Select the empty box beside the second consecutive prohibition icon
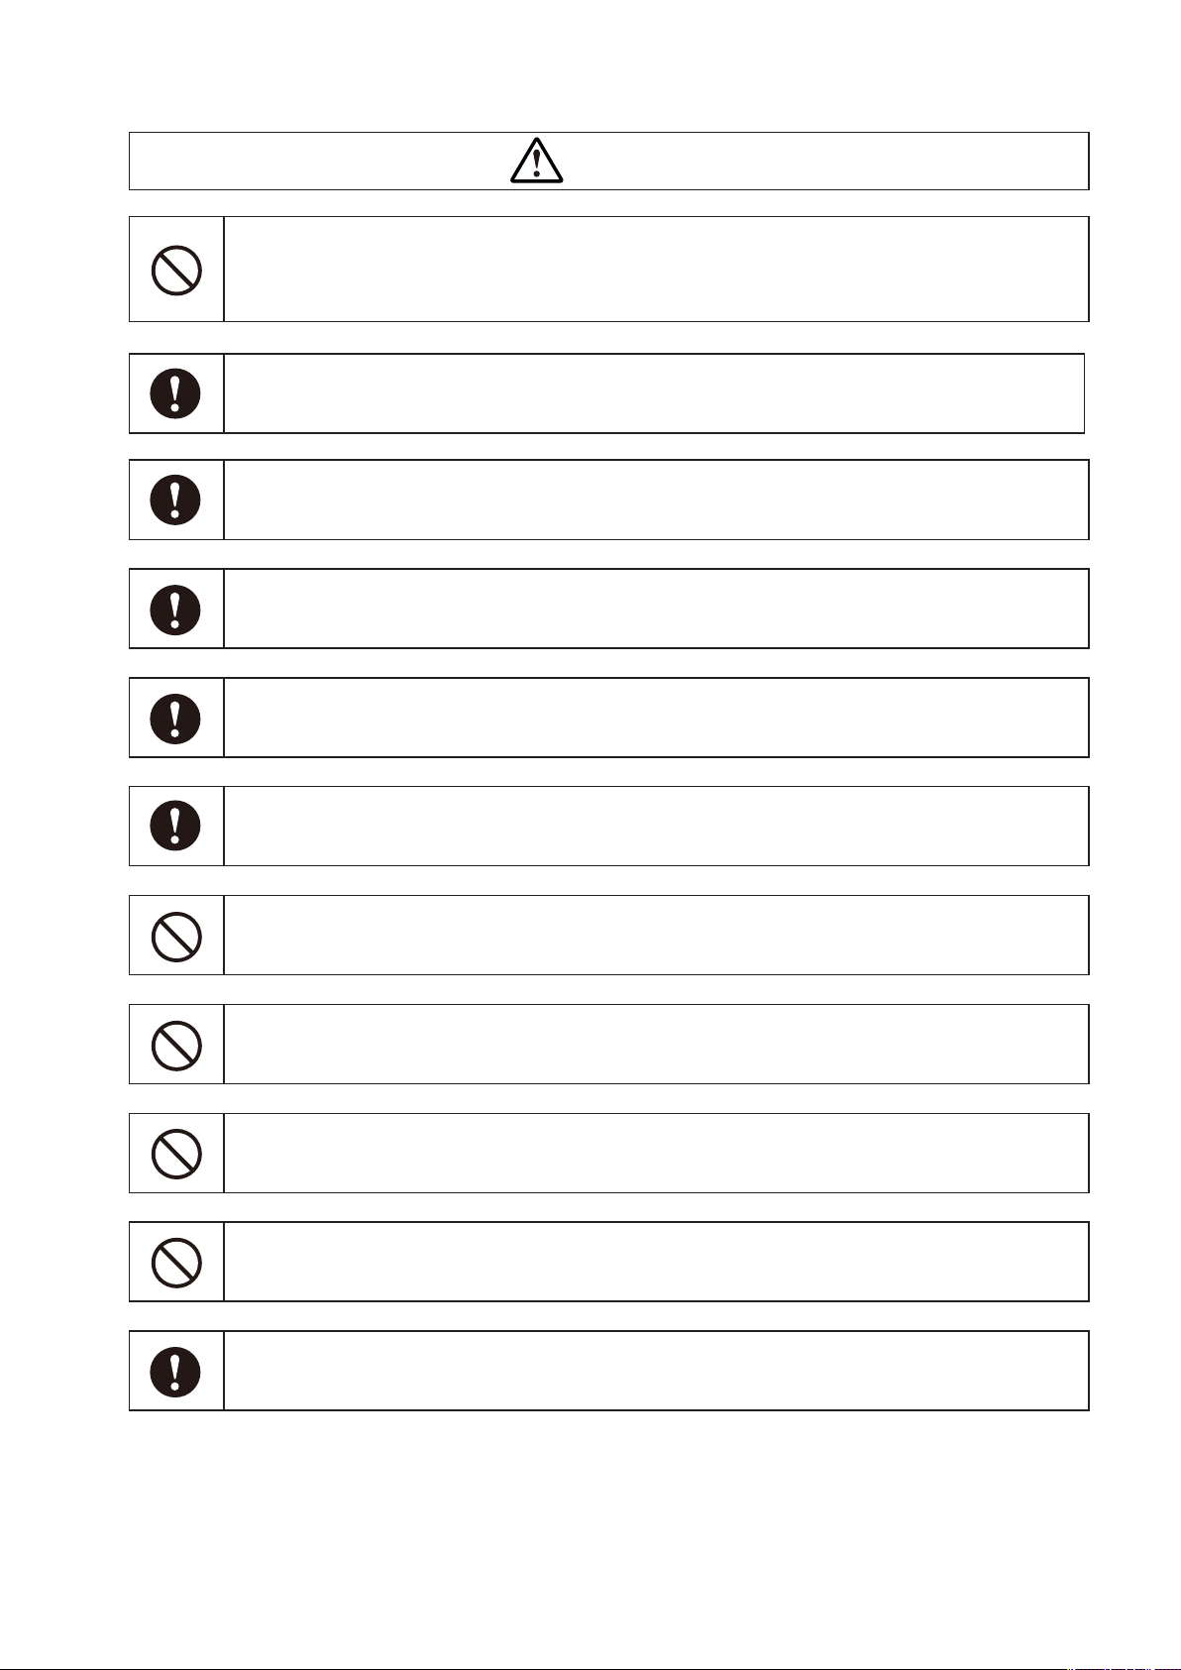 [657, 1044]
